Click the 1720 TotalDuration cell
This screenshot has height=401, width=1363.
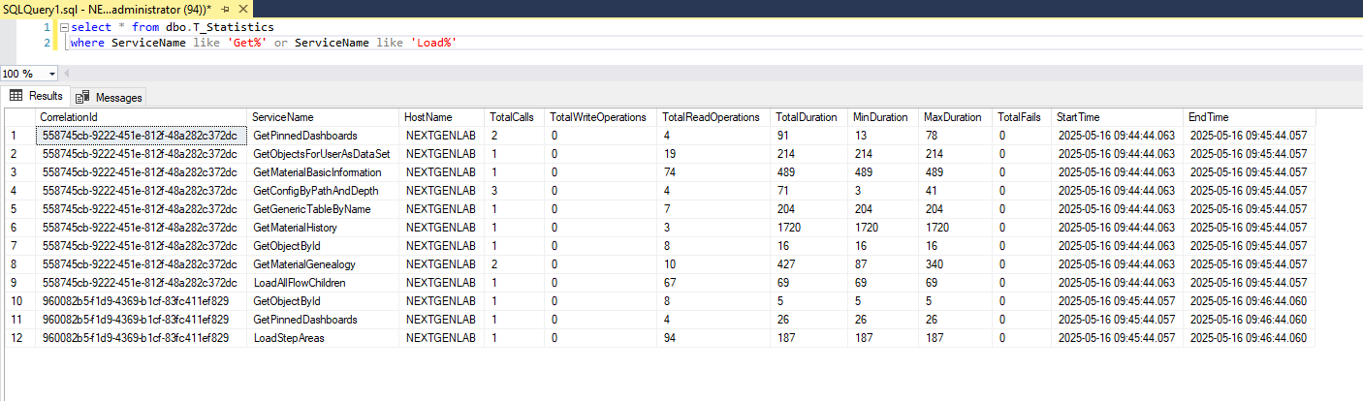(x=788, y=228)
